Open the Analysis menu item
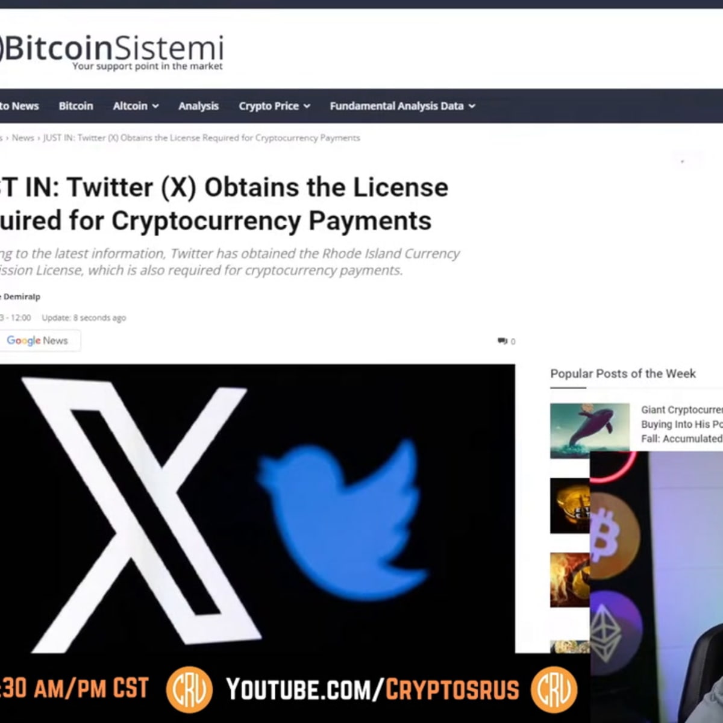The width and height of the screenshot is (723, 723). [198, 106]
